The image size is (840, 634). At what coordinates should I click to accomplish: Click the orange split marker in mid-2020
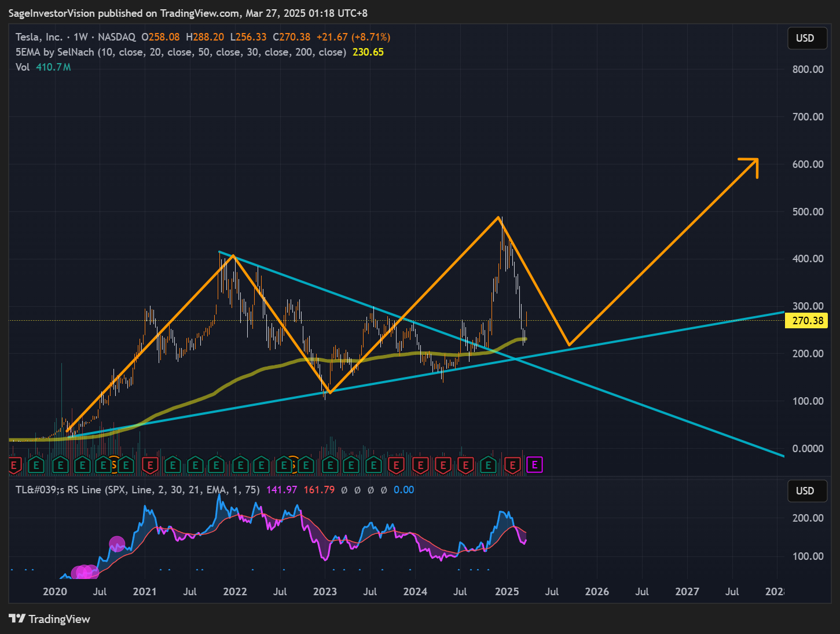[x=114, y=464]
